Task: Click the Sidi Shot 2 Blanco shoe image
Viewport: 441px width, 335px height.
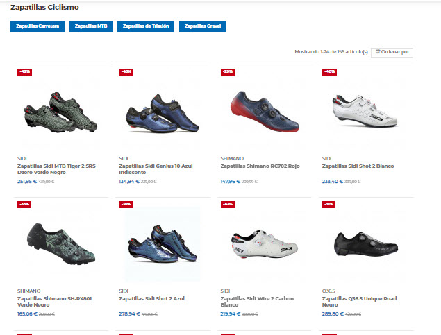Action: coord(365,111)
